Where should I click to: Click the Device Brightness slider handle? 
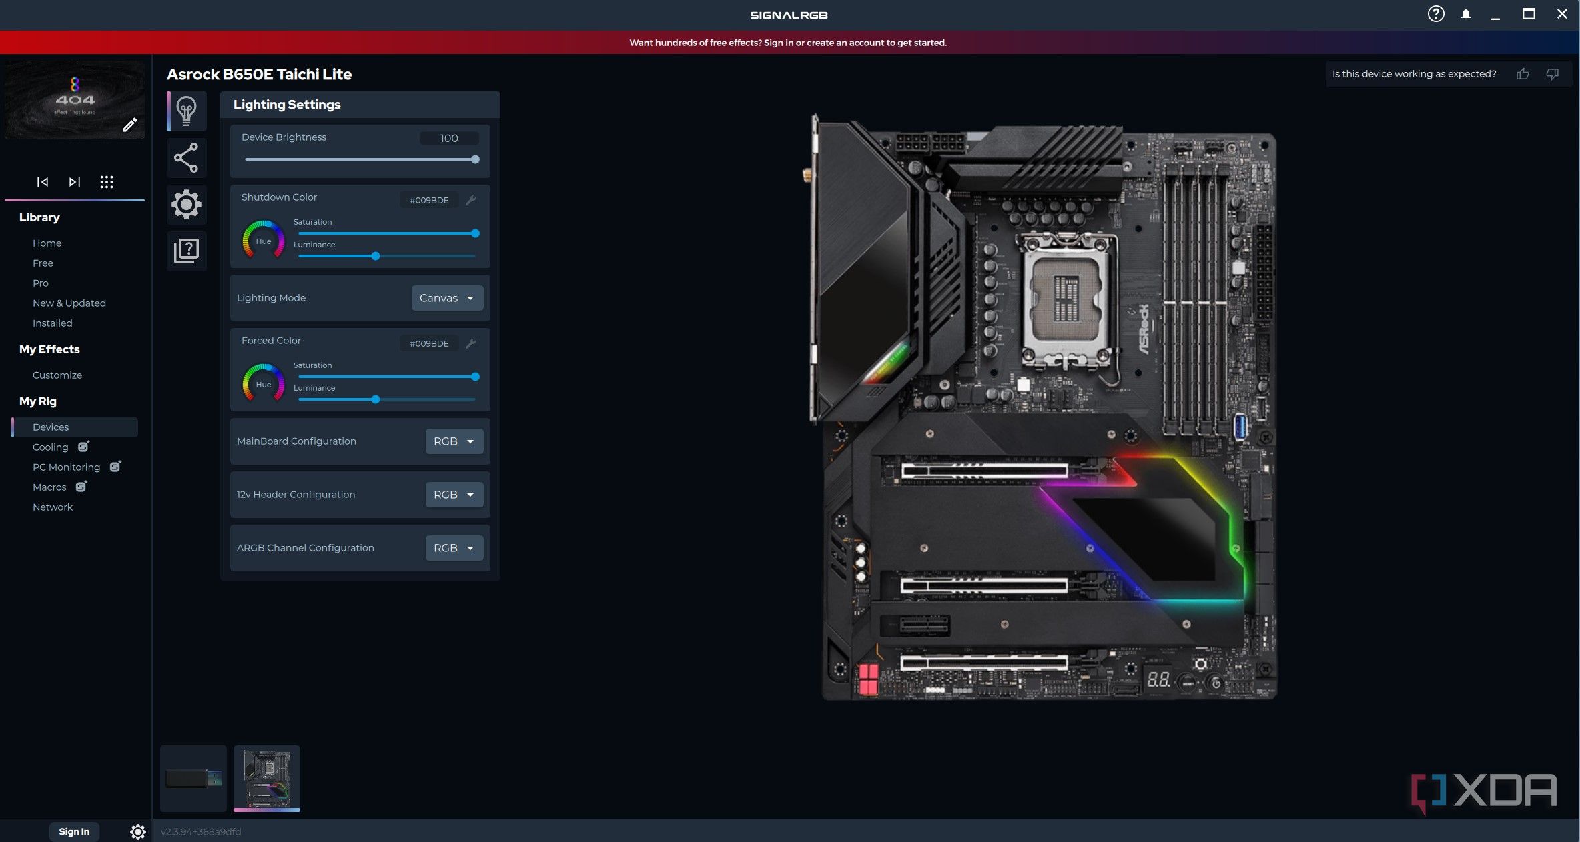[x=475, y=159]
